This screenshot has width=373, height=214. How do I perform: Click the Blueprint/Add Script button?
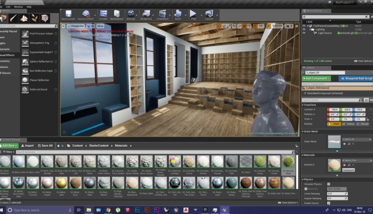tap(356, 79)
